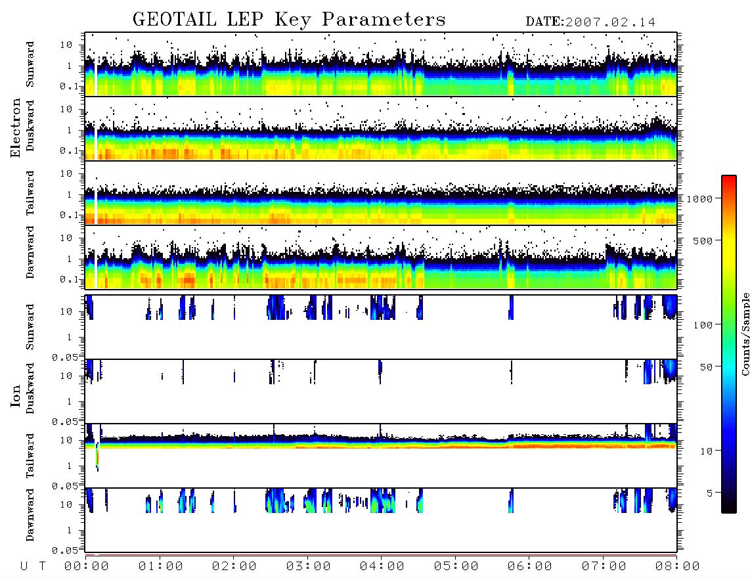The width and height of the screenshot is (750, 578).
Task: Click the Ion Dawnward spectrogram panel
Action: point(381,520)
